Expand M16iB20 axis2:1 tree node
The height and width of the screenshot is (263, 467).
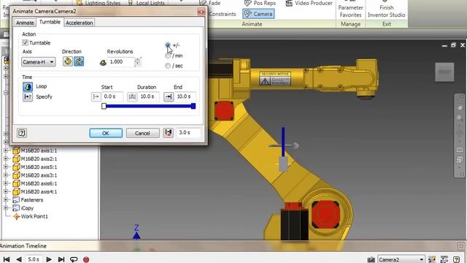[x=6, y=159]
